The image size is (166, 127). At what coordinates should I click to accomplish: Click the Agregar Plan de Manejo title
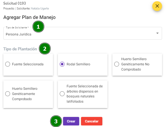pyautogui.click(x=30, y=17)
